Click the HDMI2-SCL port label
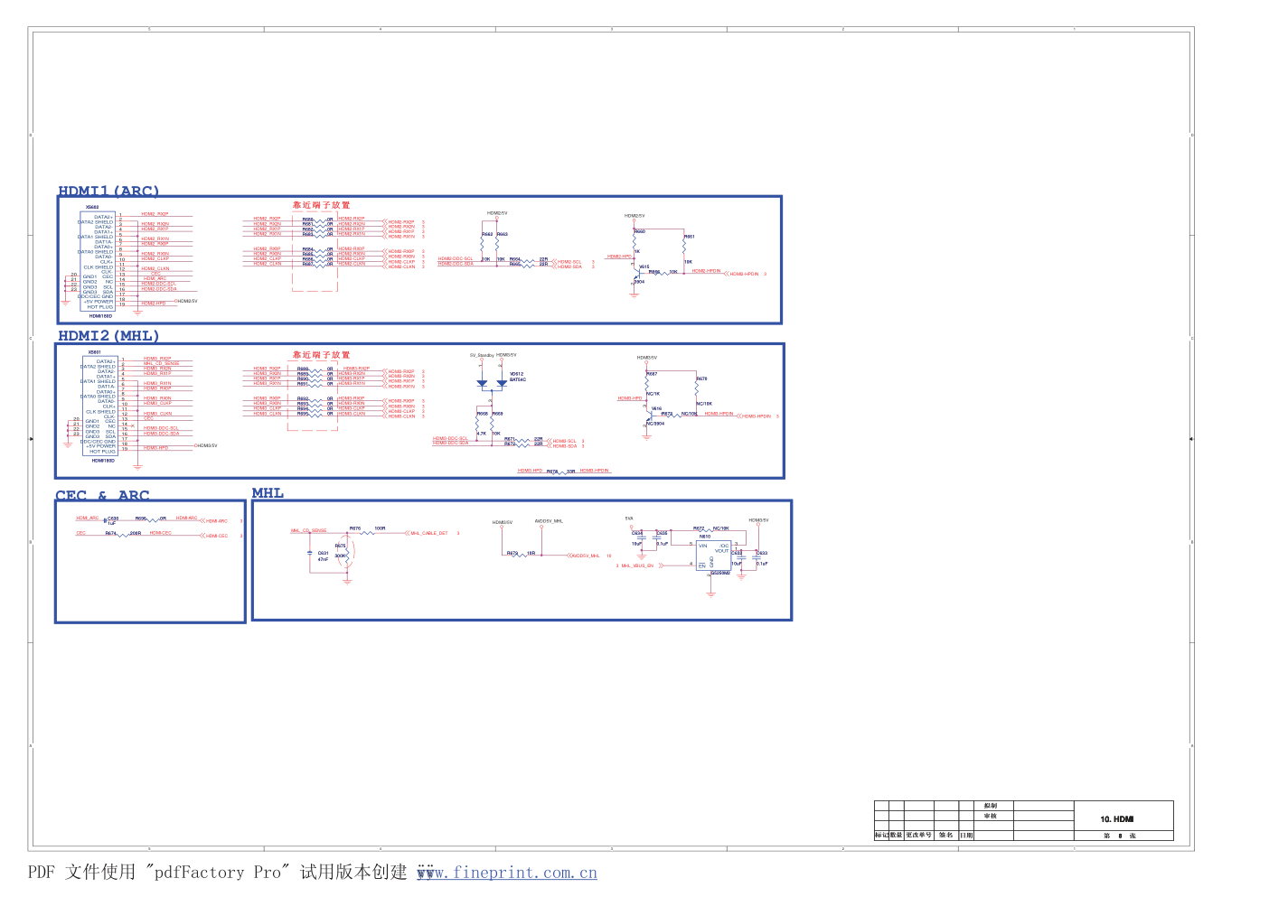1269x897 pixels. point(569,262)
